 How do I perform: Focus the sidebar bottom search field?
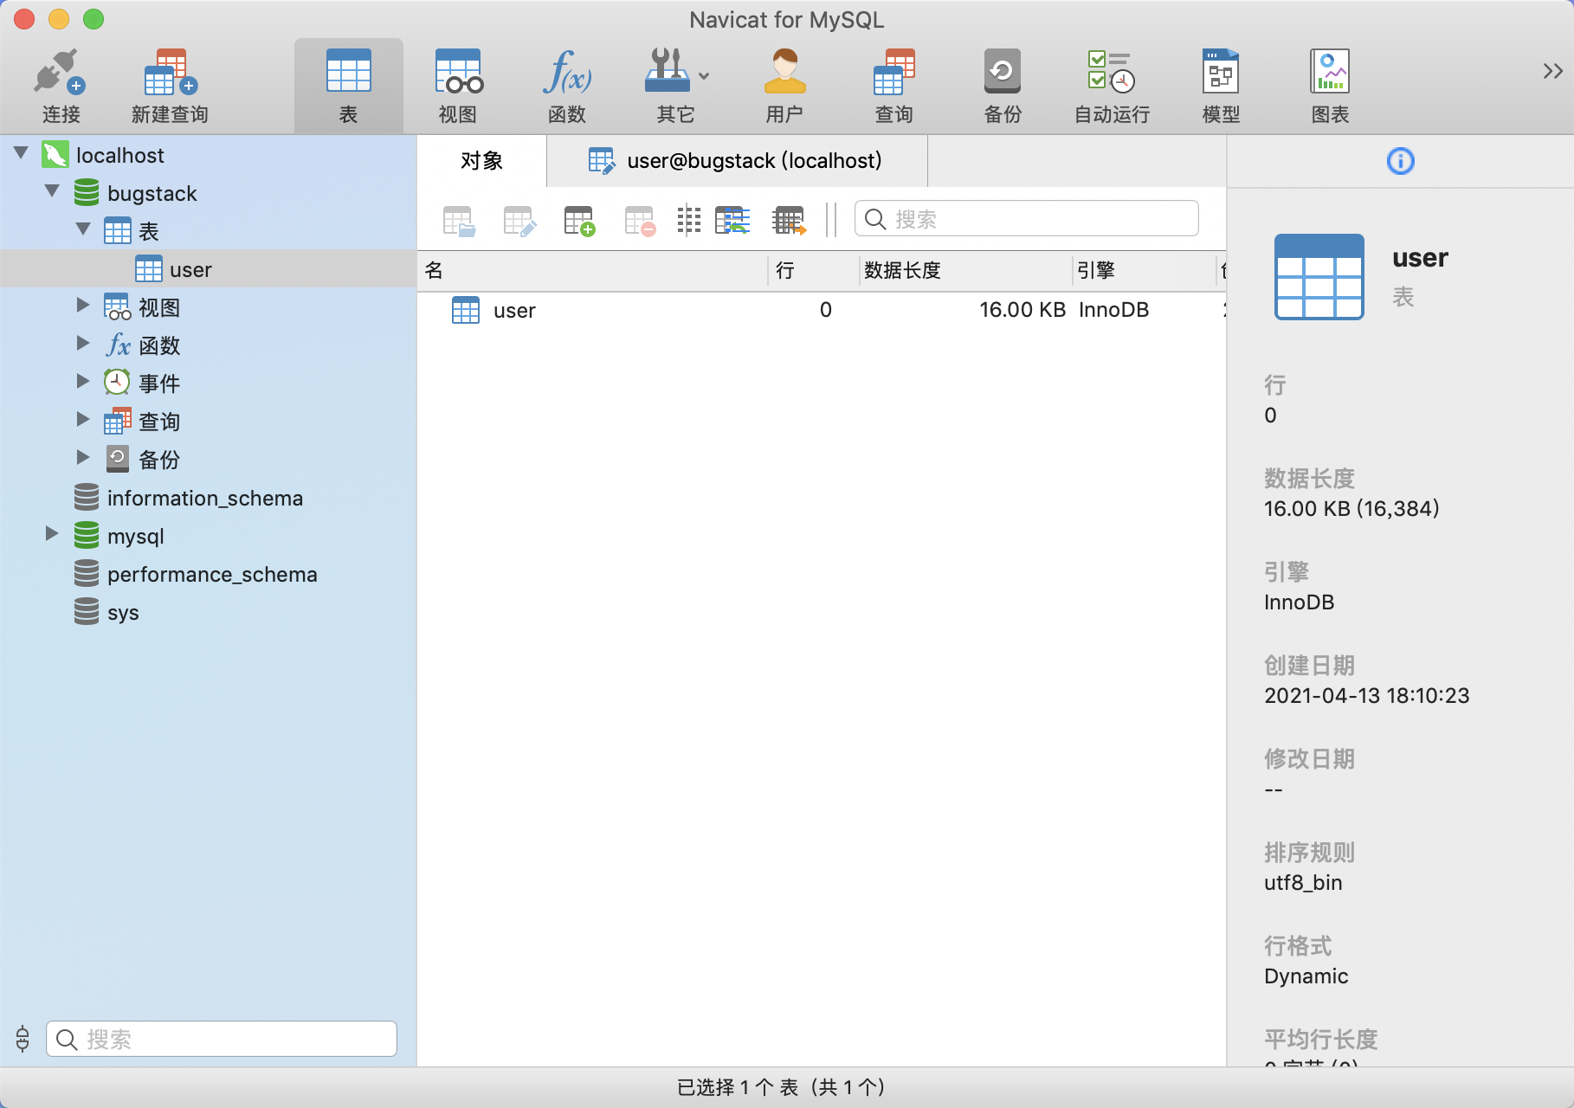222,1039
